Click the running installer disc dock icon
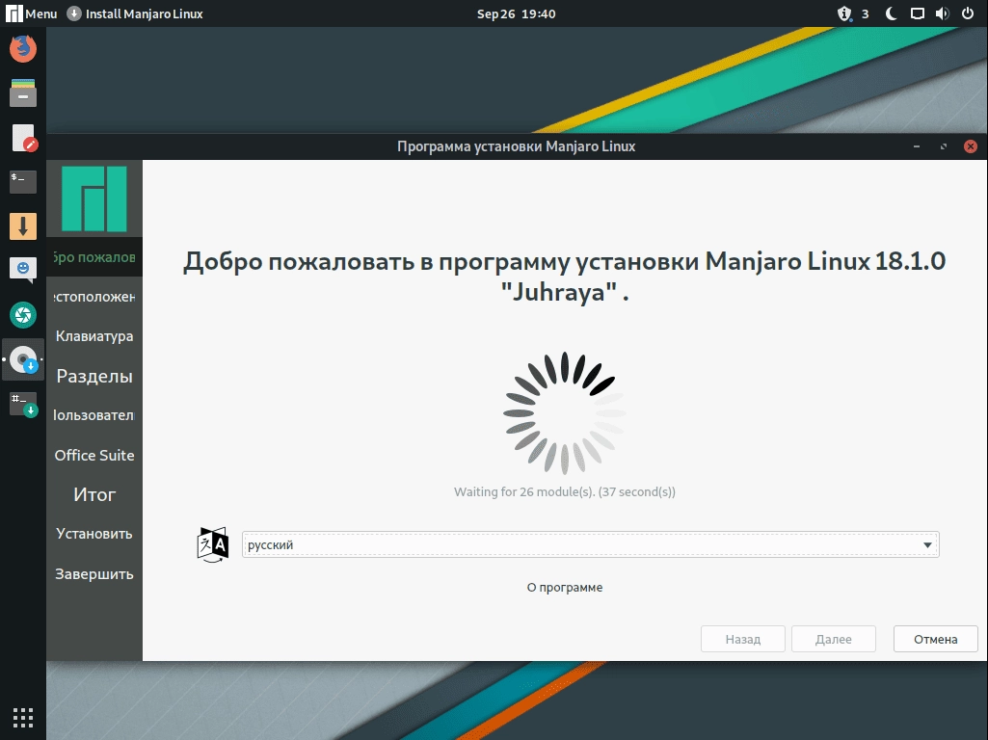 24,359
